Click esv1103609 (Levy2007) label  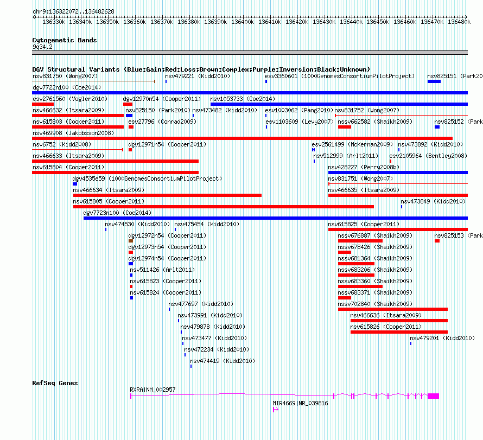coord(300,122)
